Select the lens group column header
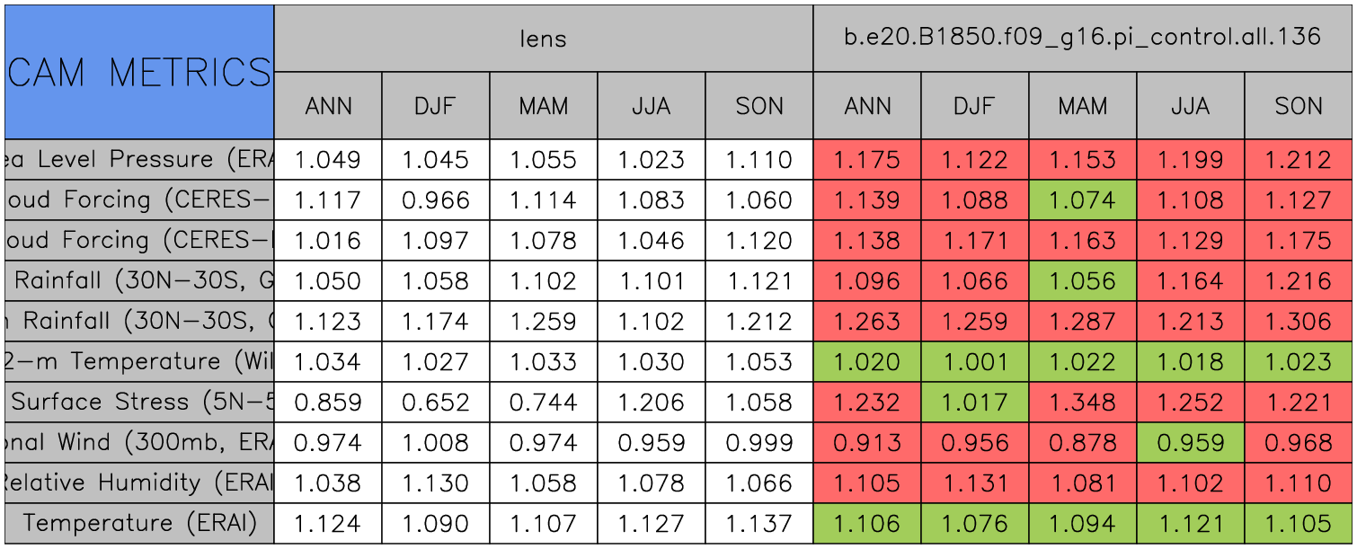 pos(543,38)
